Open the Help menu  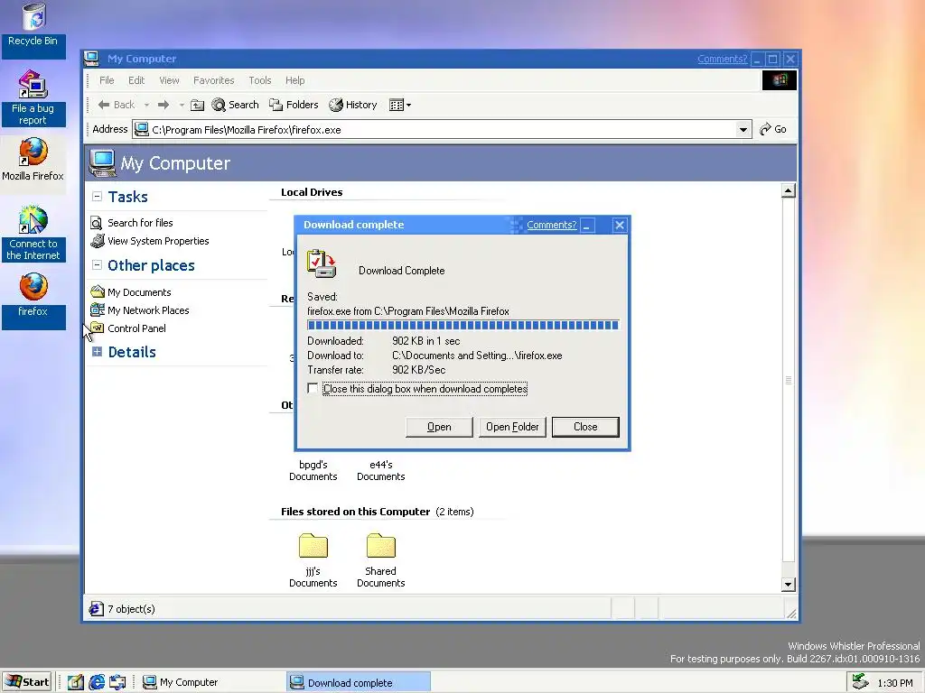(x=295, y=80)
